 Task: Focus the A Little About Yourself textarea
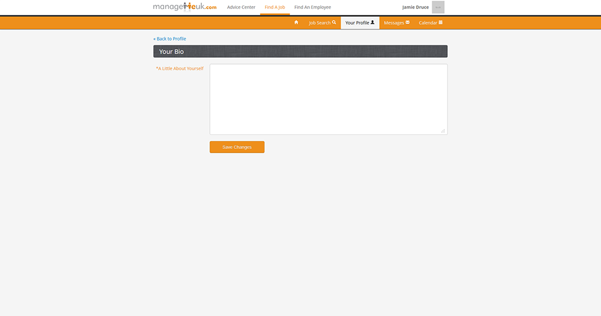[x=328, y=99]
